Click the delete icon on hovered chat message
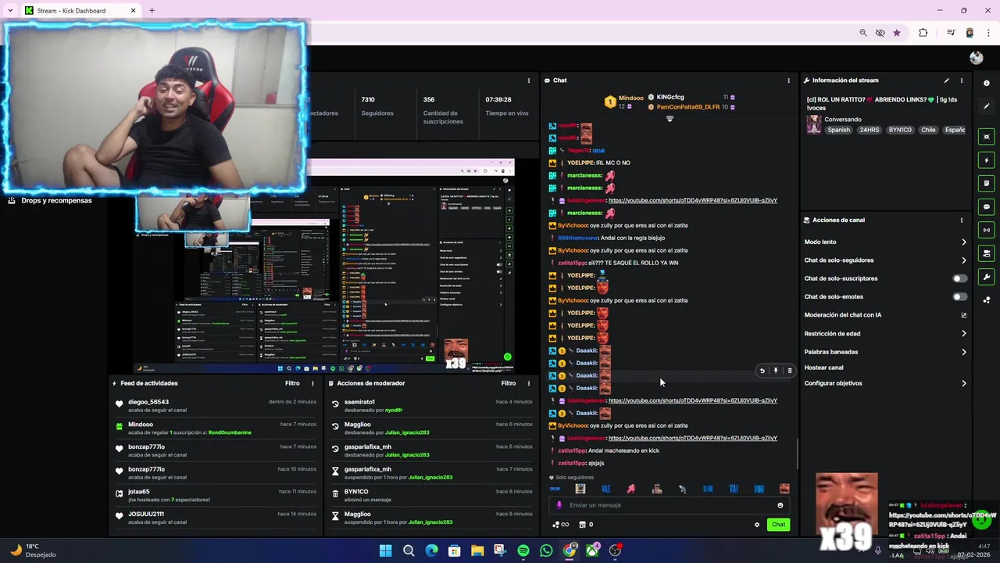The width and height of the screenshot is (1000, 563). 789,371
